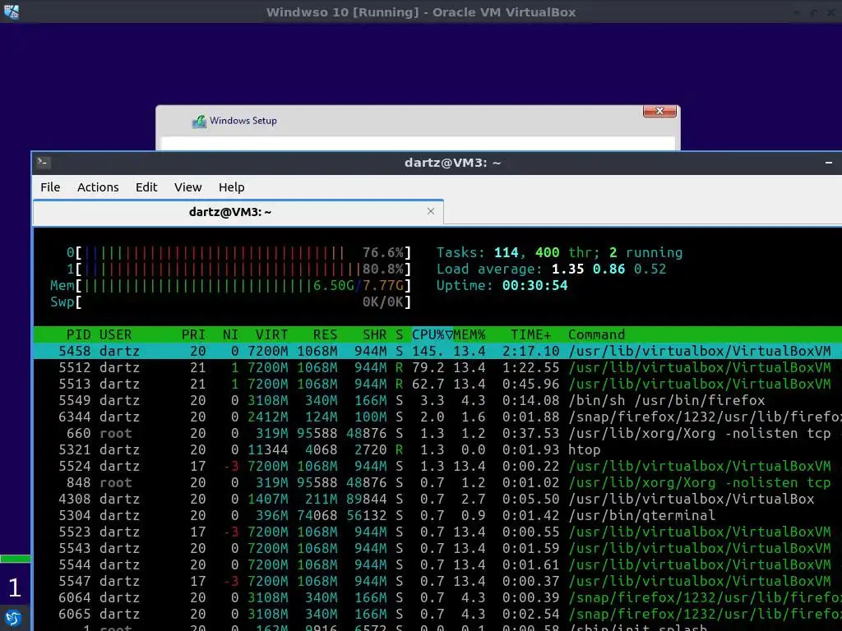Click the Windows Setup title text
The width and height of the screenshot is (842, 631).
(x=243, y=121)
